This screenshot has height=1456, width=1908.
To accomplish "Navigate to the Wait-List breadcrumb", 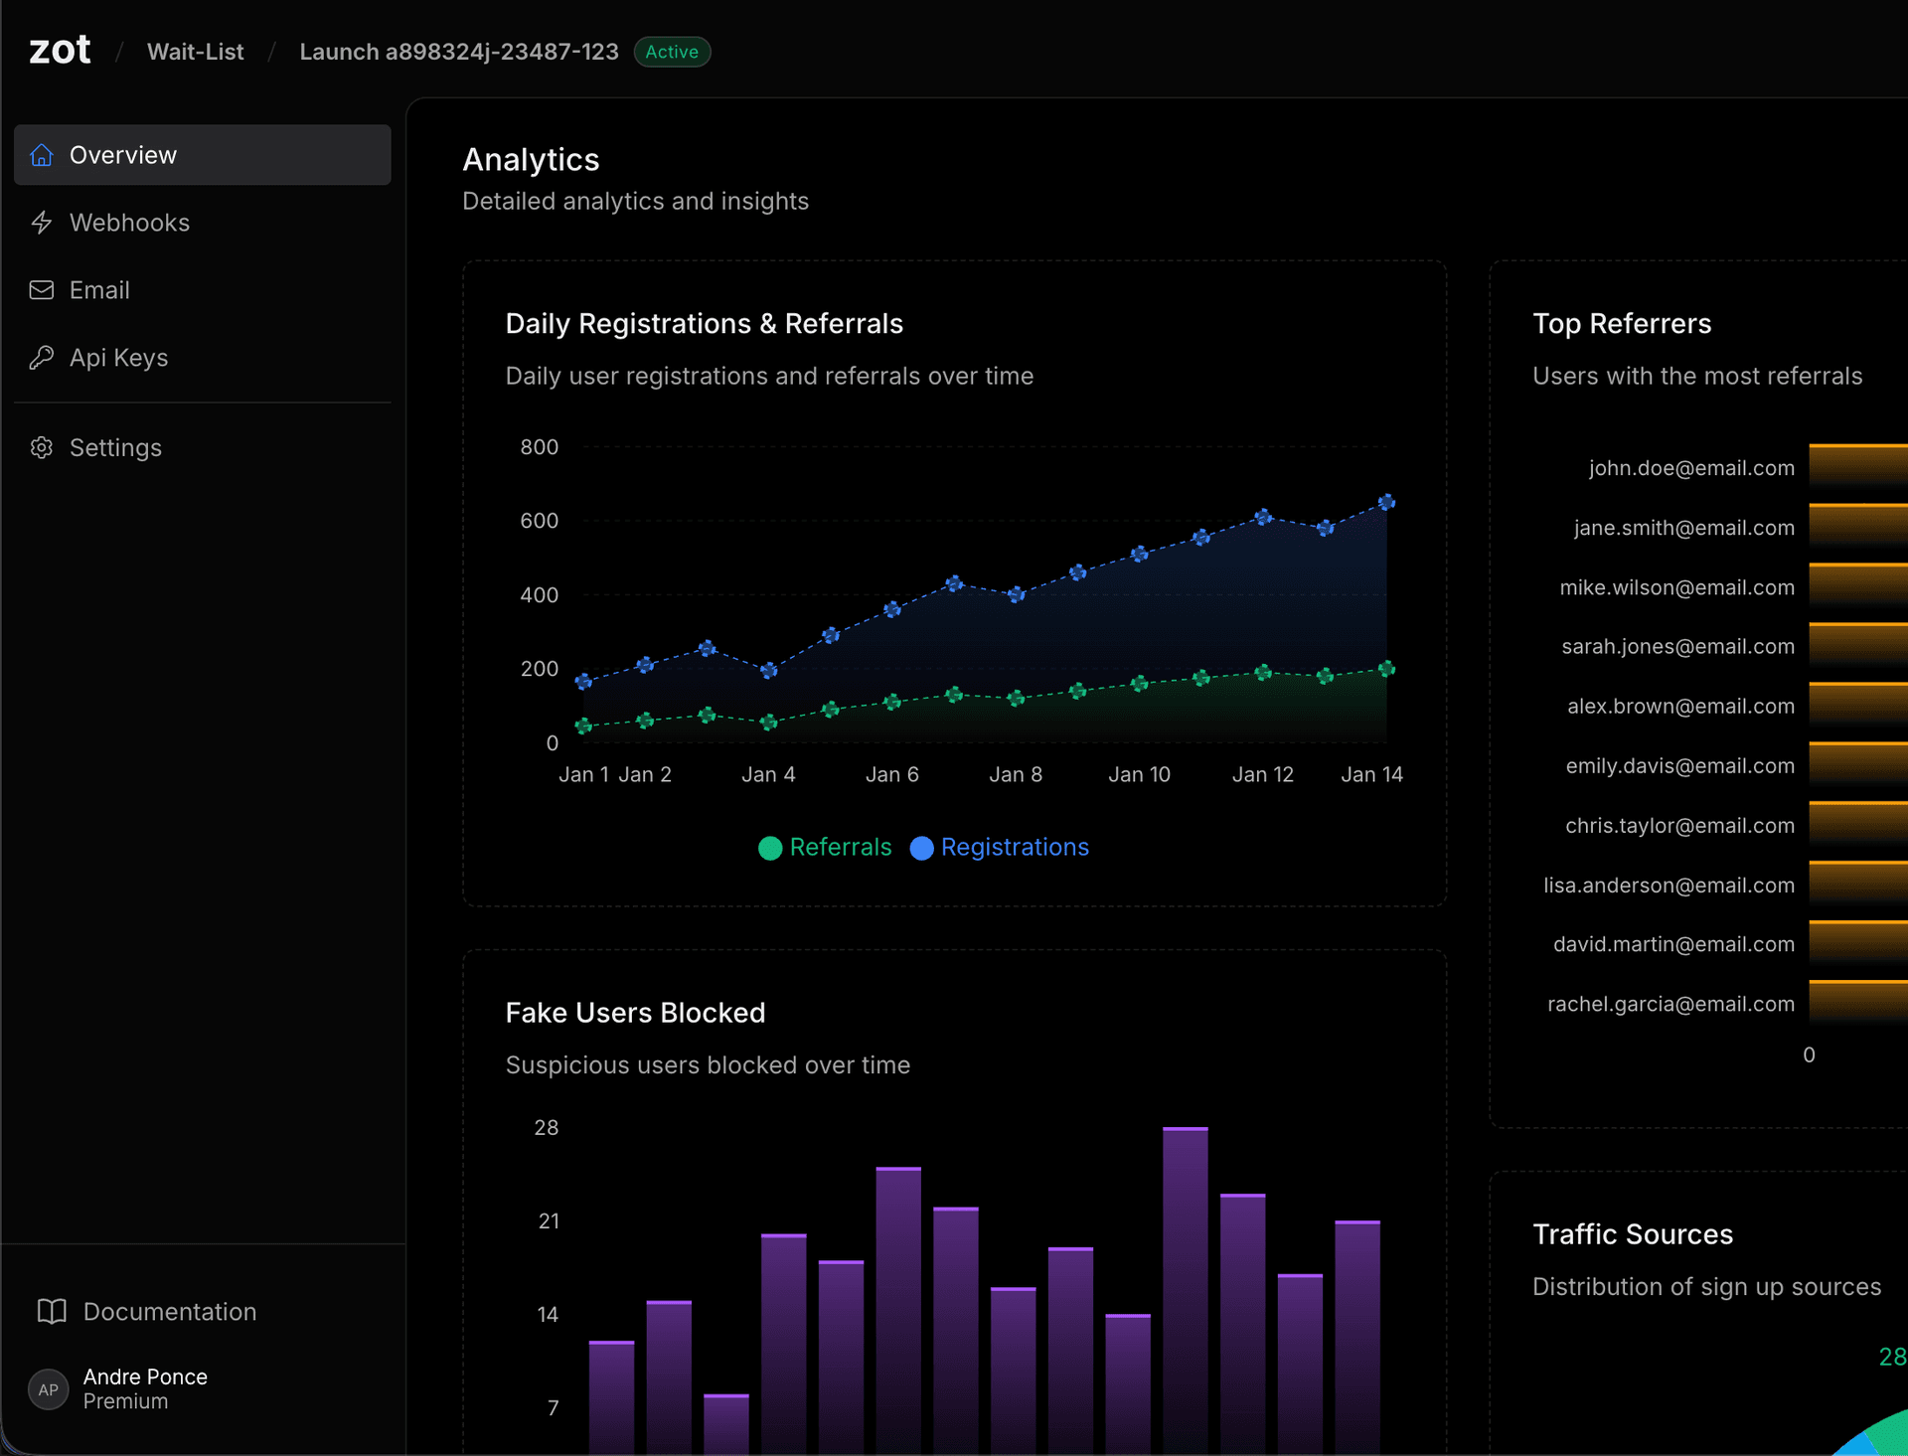I will 195,52.
